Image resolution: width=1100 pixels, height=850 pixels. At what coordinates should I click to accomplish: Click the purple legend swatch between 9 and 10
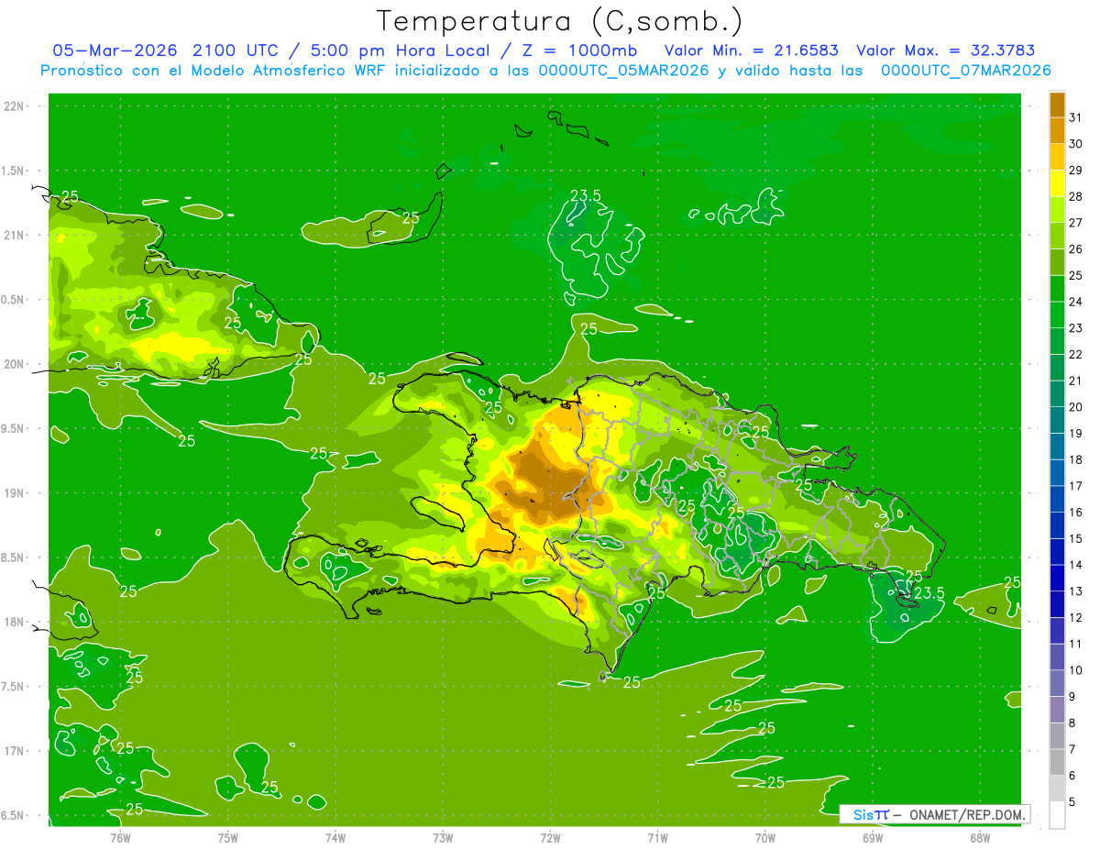1058,683
